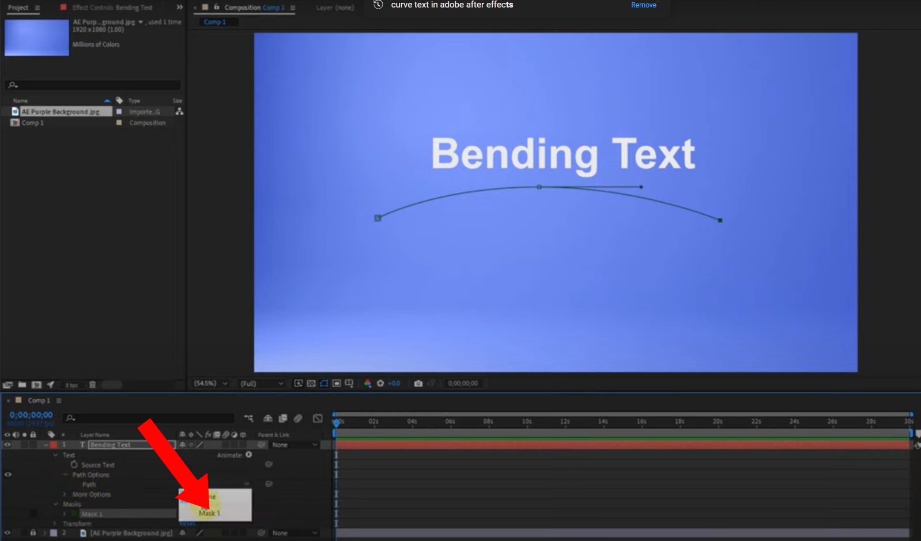This screenshot has width=921, height=541.
Task: Click the shy layers switch in timeline header
Action: [268, 418]
